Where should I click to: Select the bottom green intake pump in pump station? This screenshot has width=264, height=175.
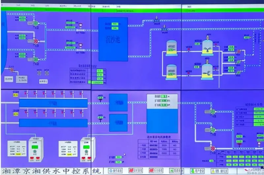tap(36, 59)
